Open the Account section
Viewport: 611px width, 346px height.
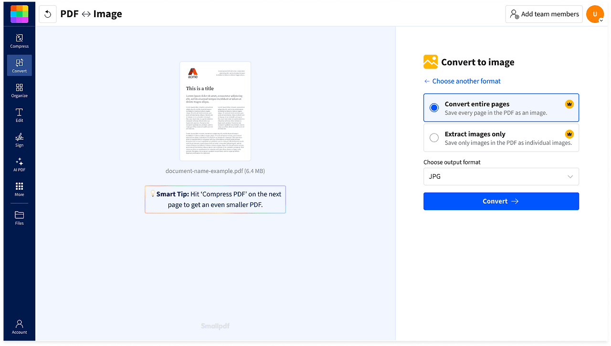click(x=19, y=327)
